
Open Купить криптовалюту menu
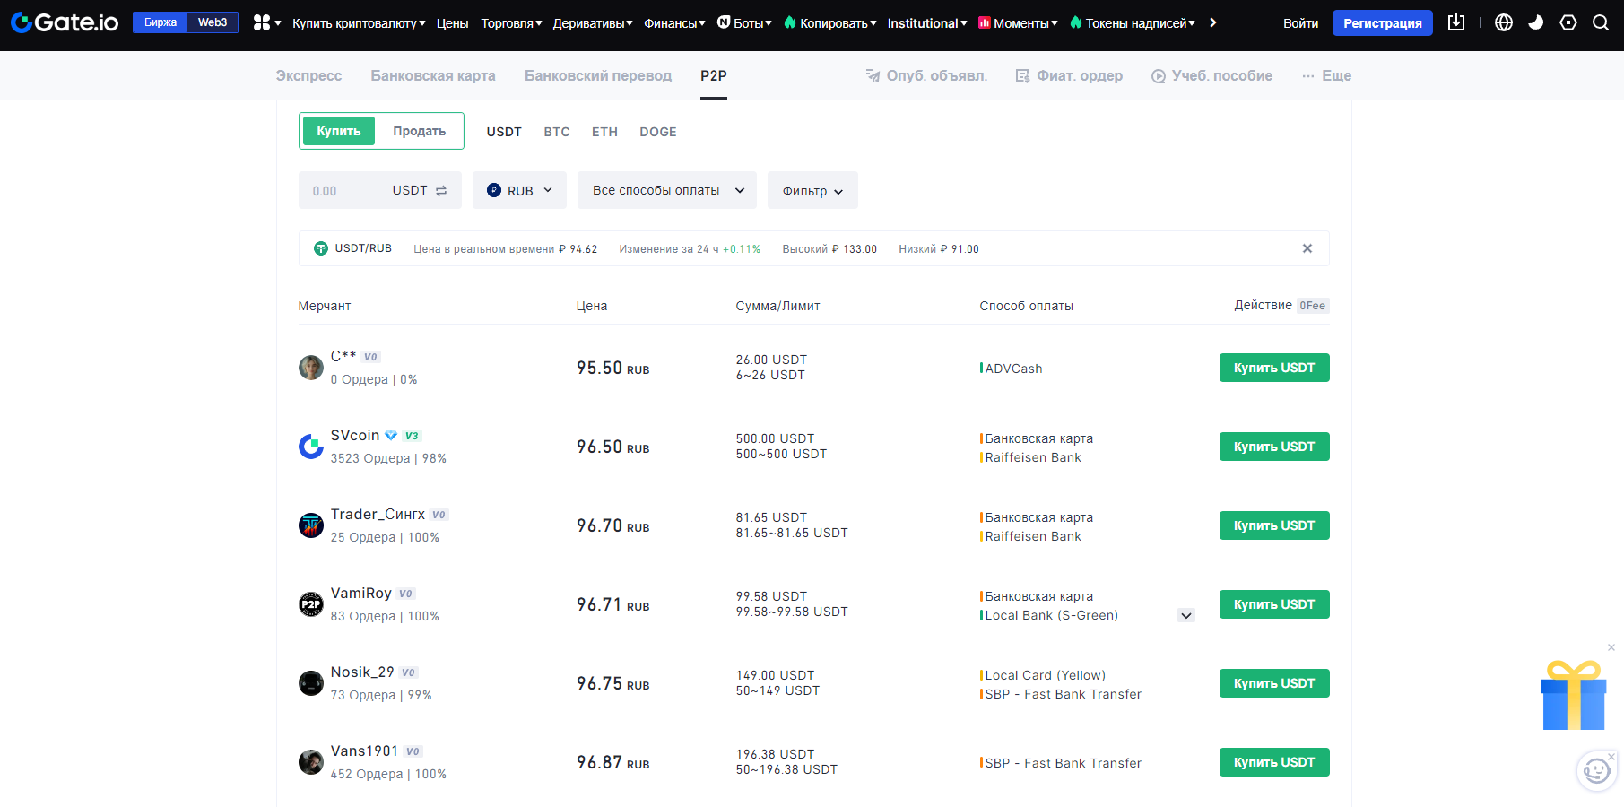point(359,23)
